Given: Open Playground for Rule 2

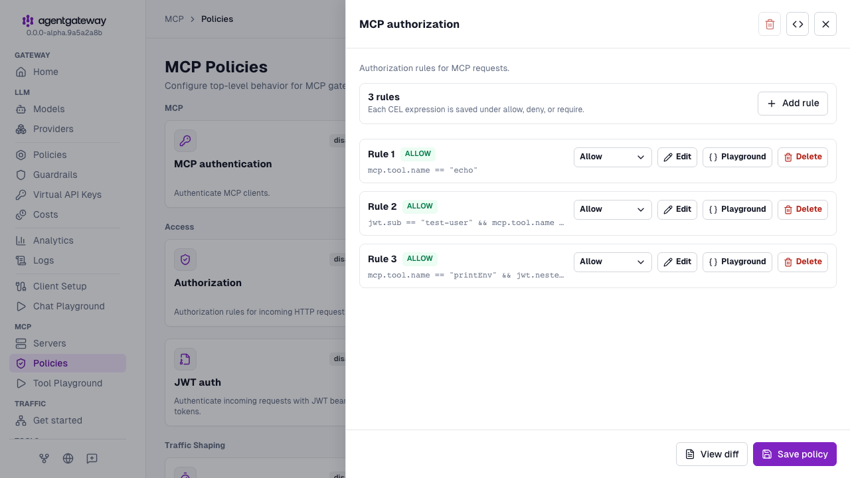Looking at the screenshot, I should [737, 209].
